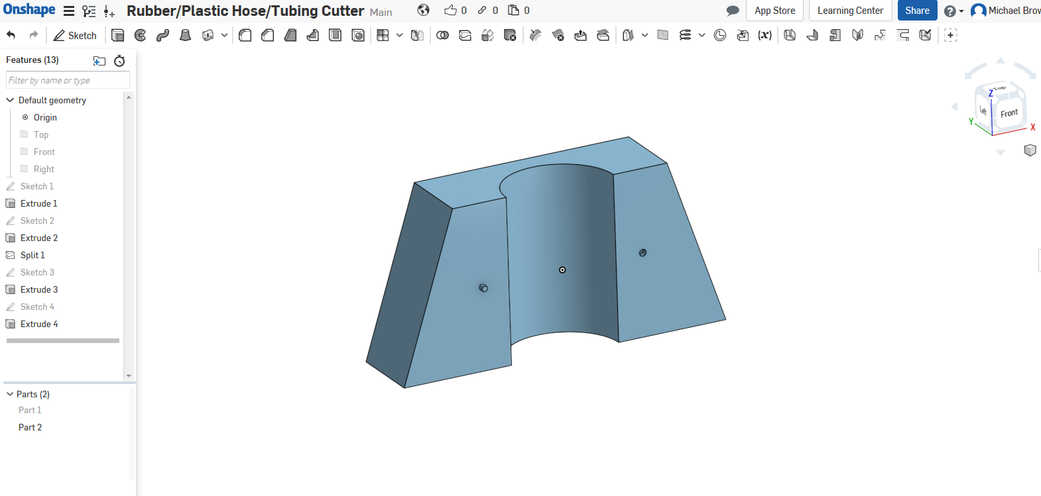Open the Variable (x) tool

(765, 35)
